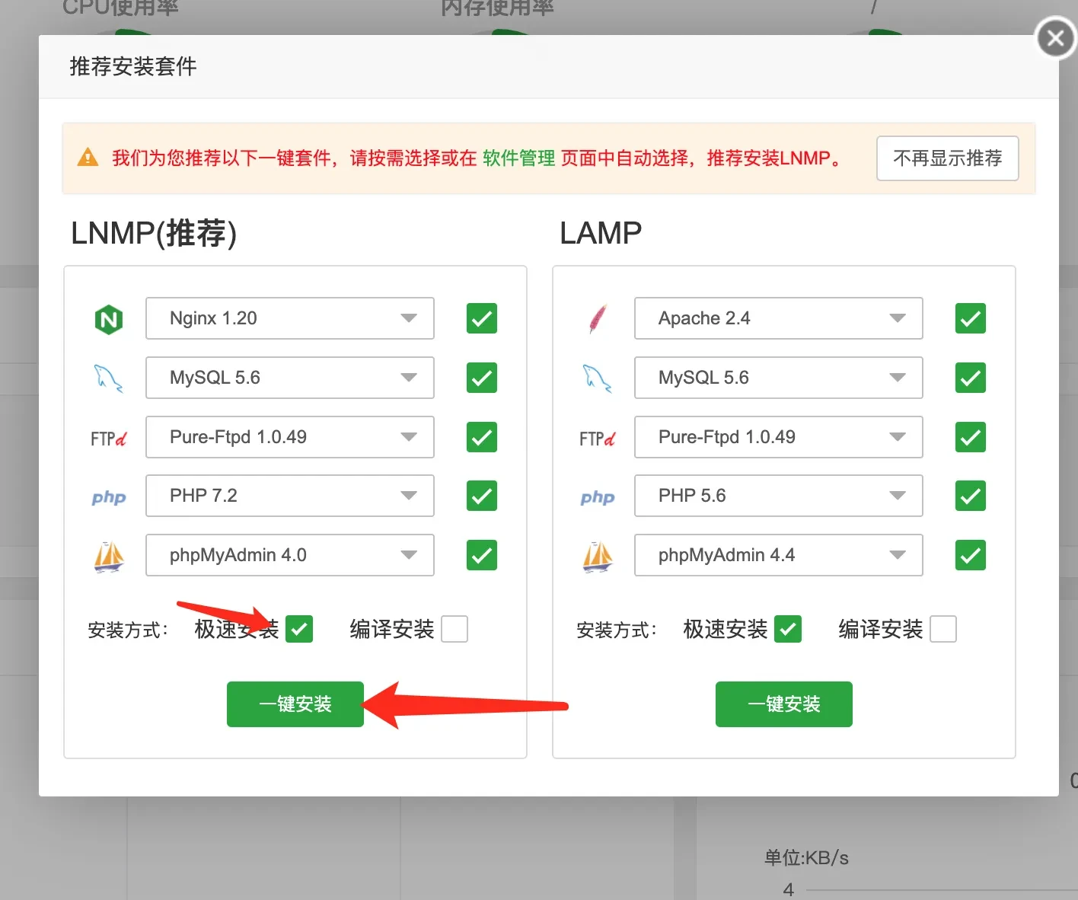This screenshot has width=1078, height=900.
Task: Open the phpMyAdmin 4.0 dropdown
Action: tap(290, 555)
